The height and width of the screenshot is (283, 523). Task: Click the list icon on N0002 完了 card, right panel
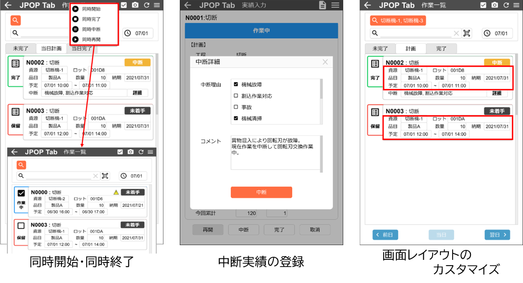pos(375,64)
